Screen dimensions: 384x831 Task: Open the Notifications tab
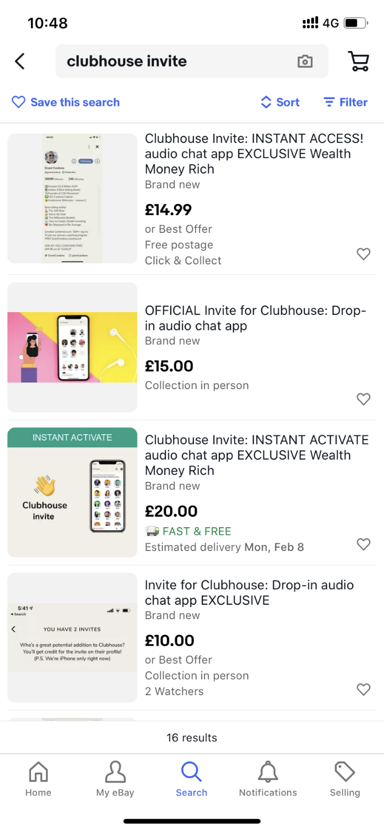tap(268, 779)
